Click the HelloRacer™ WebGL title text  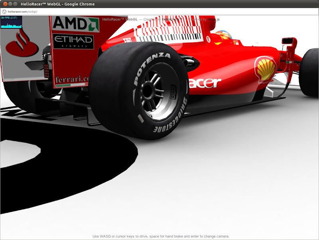tap(120, 18)
